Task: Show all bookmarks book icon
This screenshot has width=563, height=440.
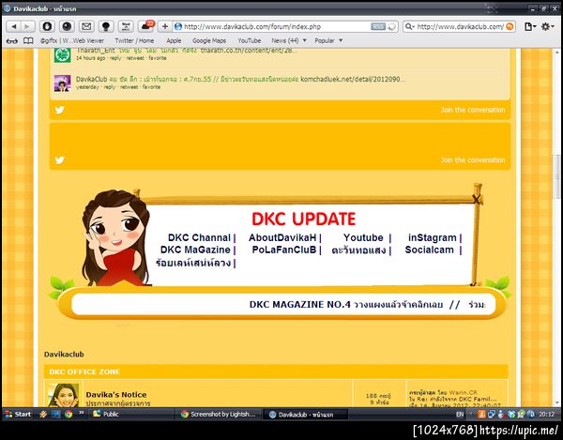Action: click(28, 40)
